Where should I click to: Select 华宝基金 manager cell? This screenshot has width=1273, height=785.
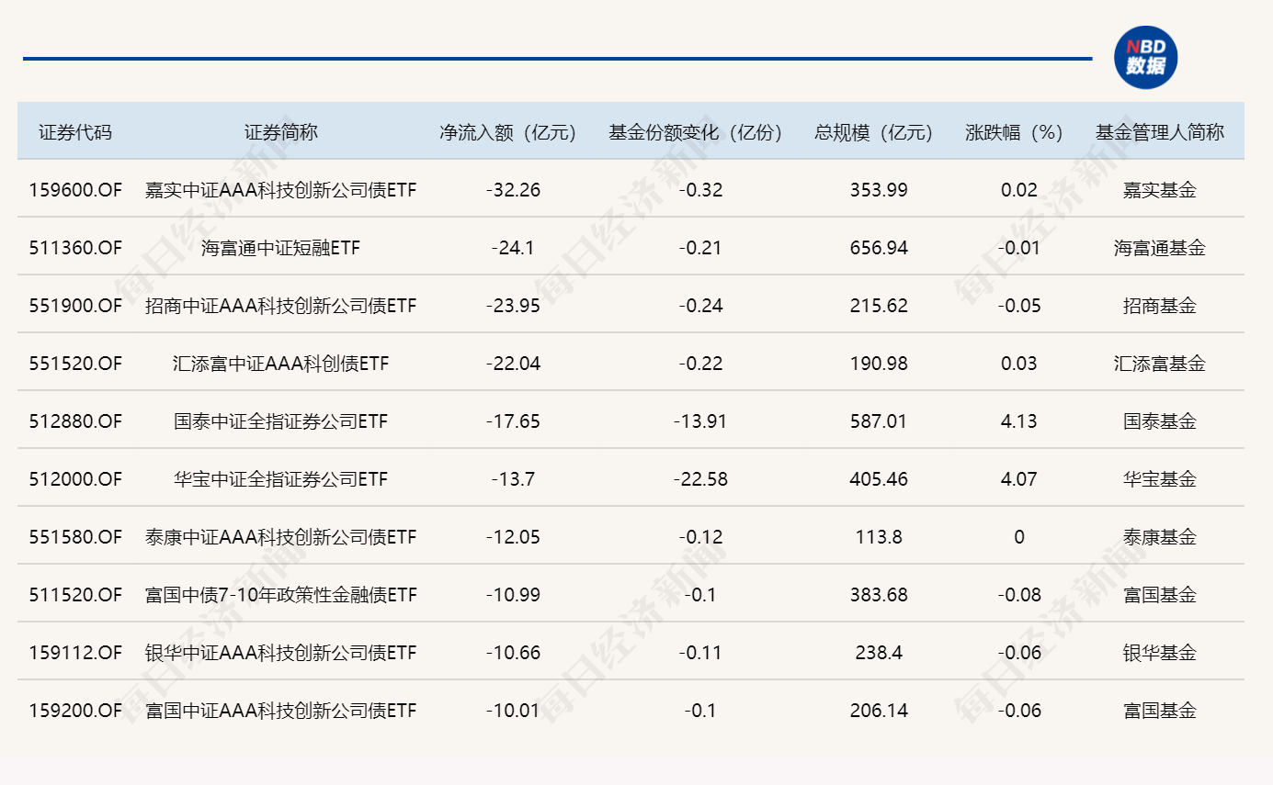pos(1159,479)
